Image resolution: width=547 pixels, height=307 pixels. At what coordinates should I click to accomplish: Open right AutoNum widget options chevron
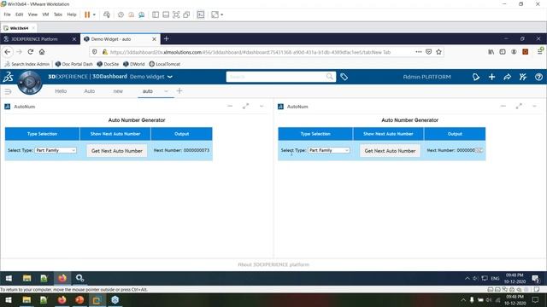535,106
